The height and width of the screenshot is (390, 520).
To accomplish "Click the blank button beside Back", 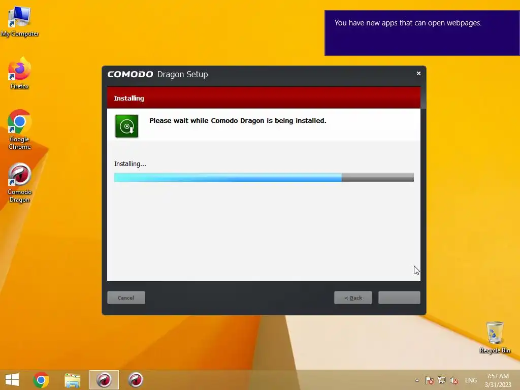I will [x=399, y=298].
